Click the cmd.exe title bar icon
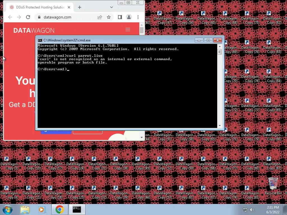This screenshot has width=287, height=215. [x=40, y=40]
